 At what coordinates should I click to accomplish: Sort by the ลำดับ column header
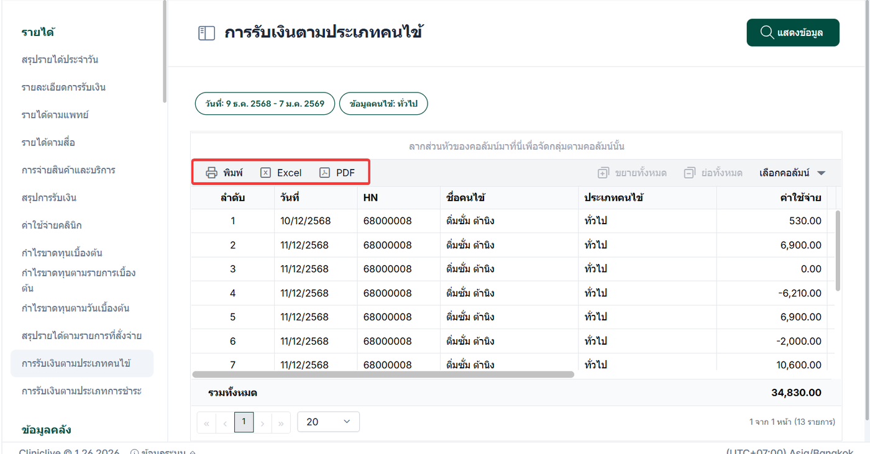[232, 197]
